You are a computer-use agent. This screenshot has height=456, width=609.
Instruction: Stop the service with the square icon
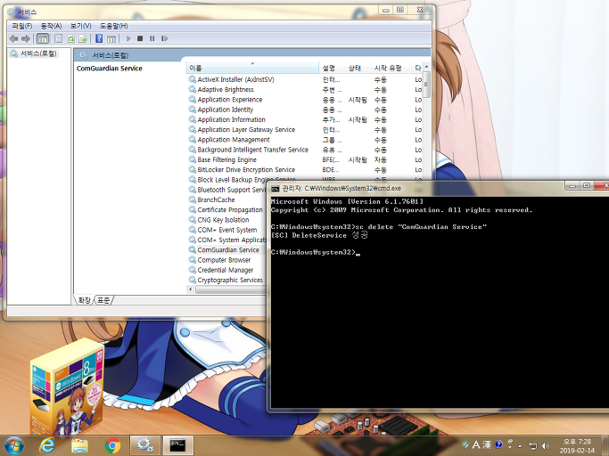[140, 38]
